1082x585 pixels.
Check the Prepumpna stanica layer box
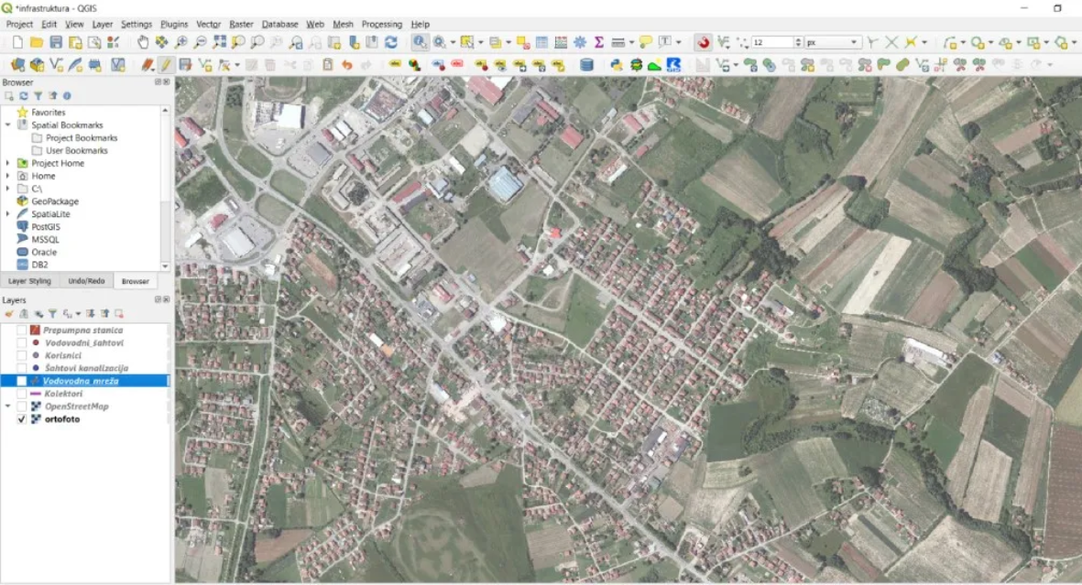click(22, 330)
